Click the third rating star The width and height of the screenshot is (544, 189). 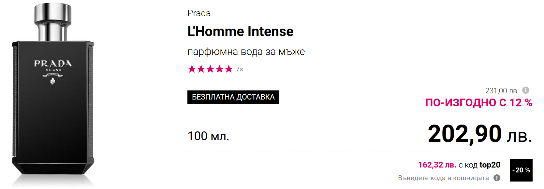pyautogui.click(x=210, y=69)
